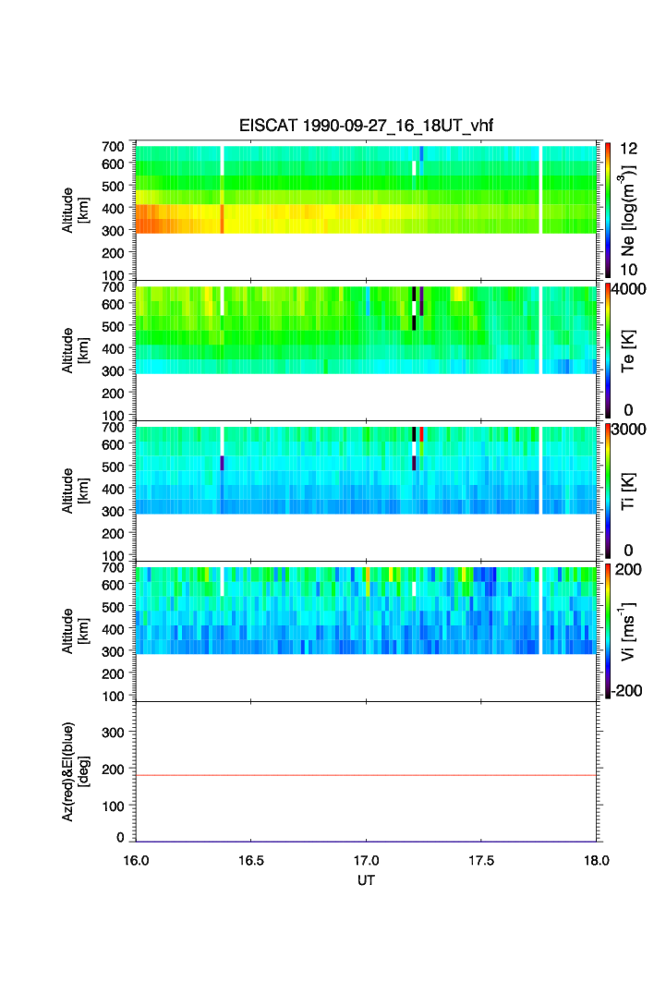Click the 18.0 tick on the UT axis

pyautogui.click(x=597, y=860)
